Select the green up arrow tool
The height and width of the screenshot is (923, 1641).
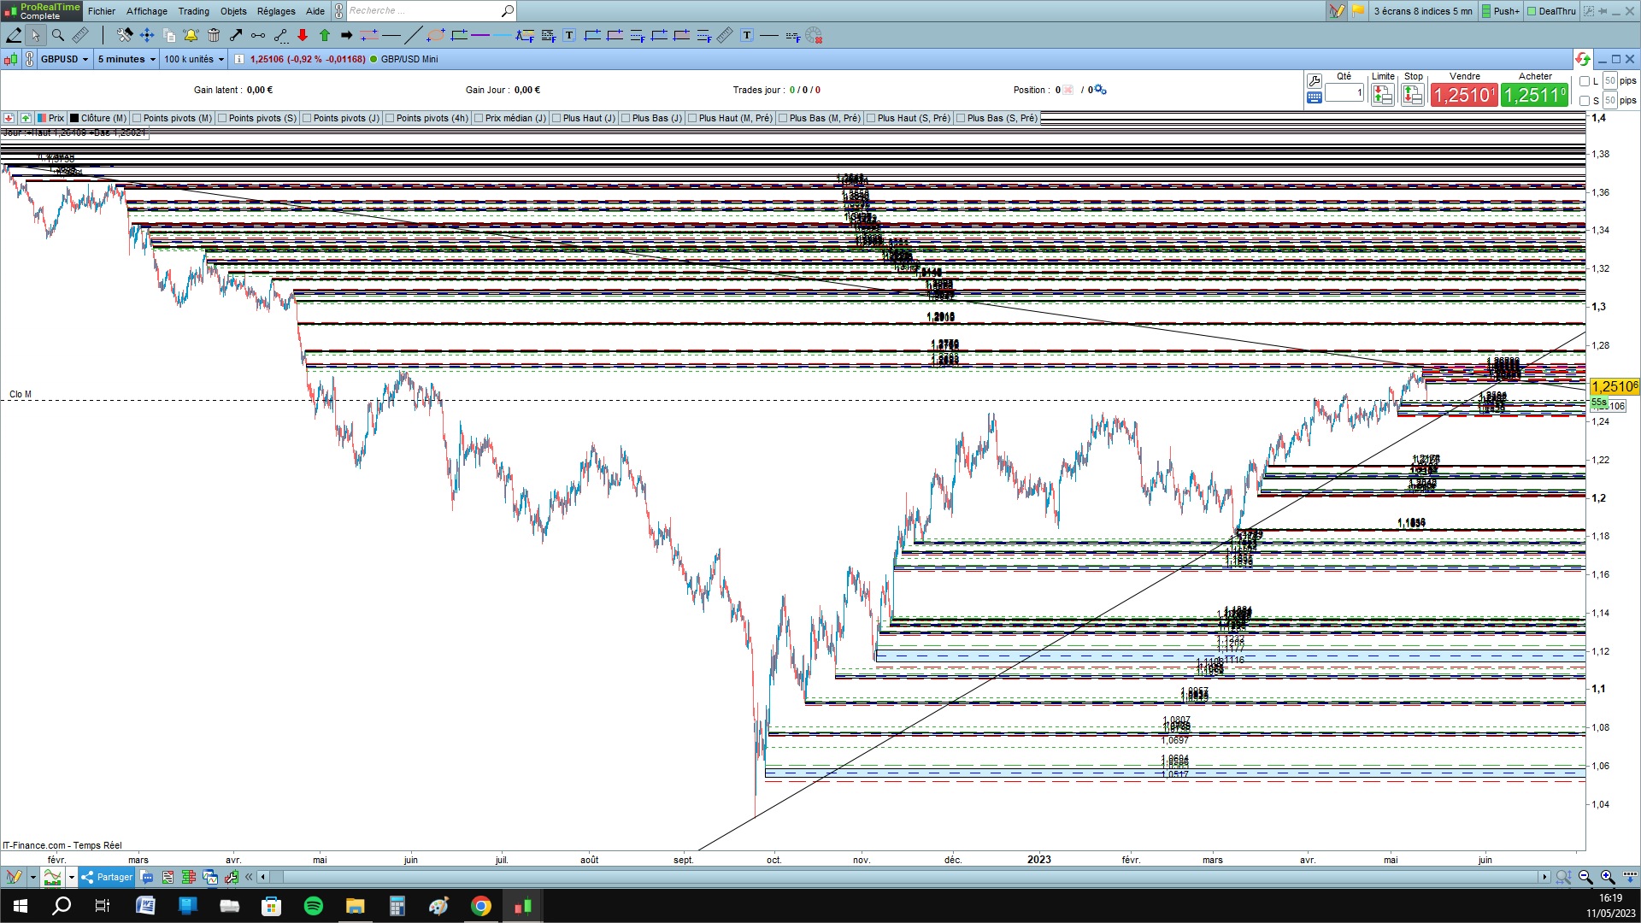(325, 35)
